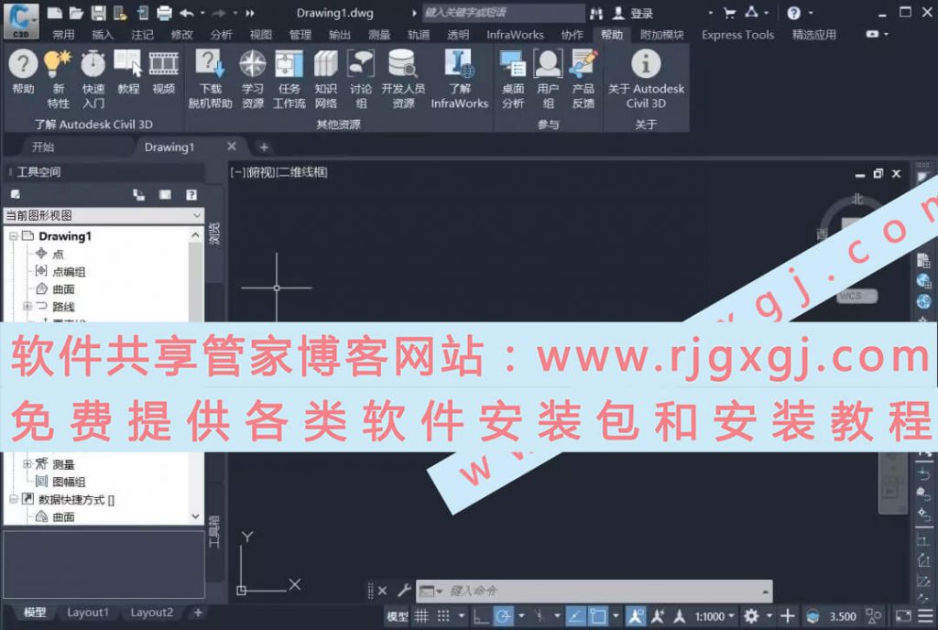Open the 当前图形视图 dropdown

tap(104, 215)
